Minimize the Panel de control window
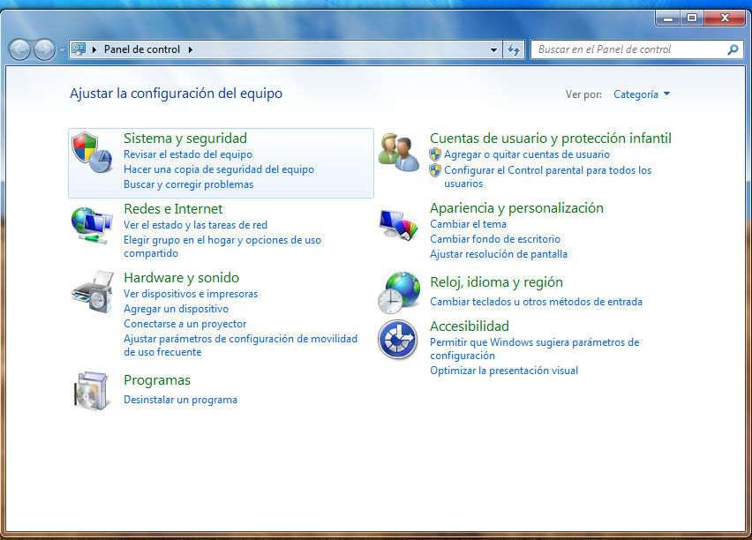This screenshot has height=540, width=752. (667, 19)
